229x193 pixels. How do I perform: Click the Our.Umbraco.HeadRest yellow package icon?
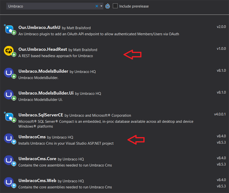click(x=9, y=51)
